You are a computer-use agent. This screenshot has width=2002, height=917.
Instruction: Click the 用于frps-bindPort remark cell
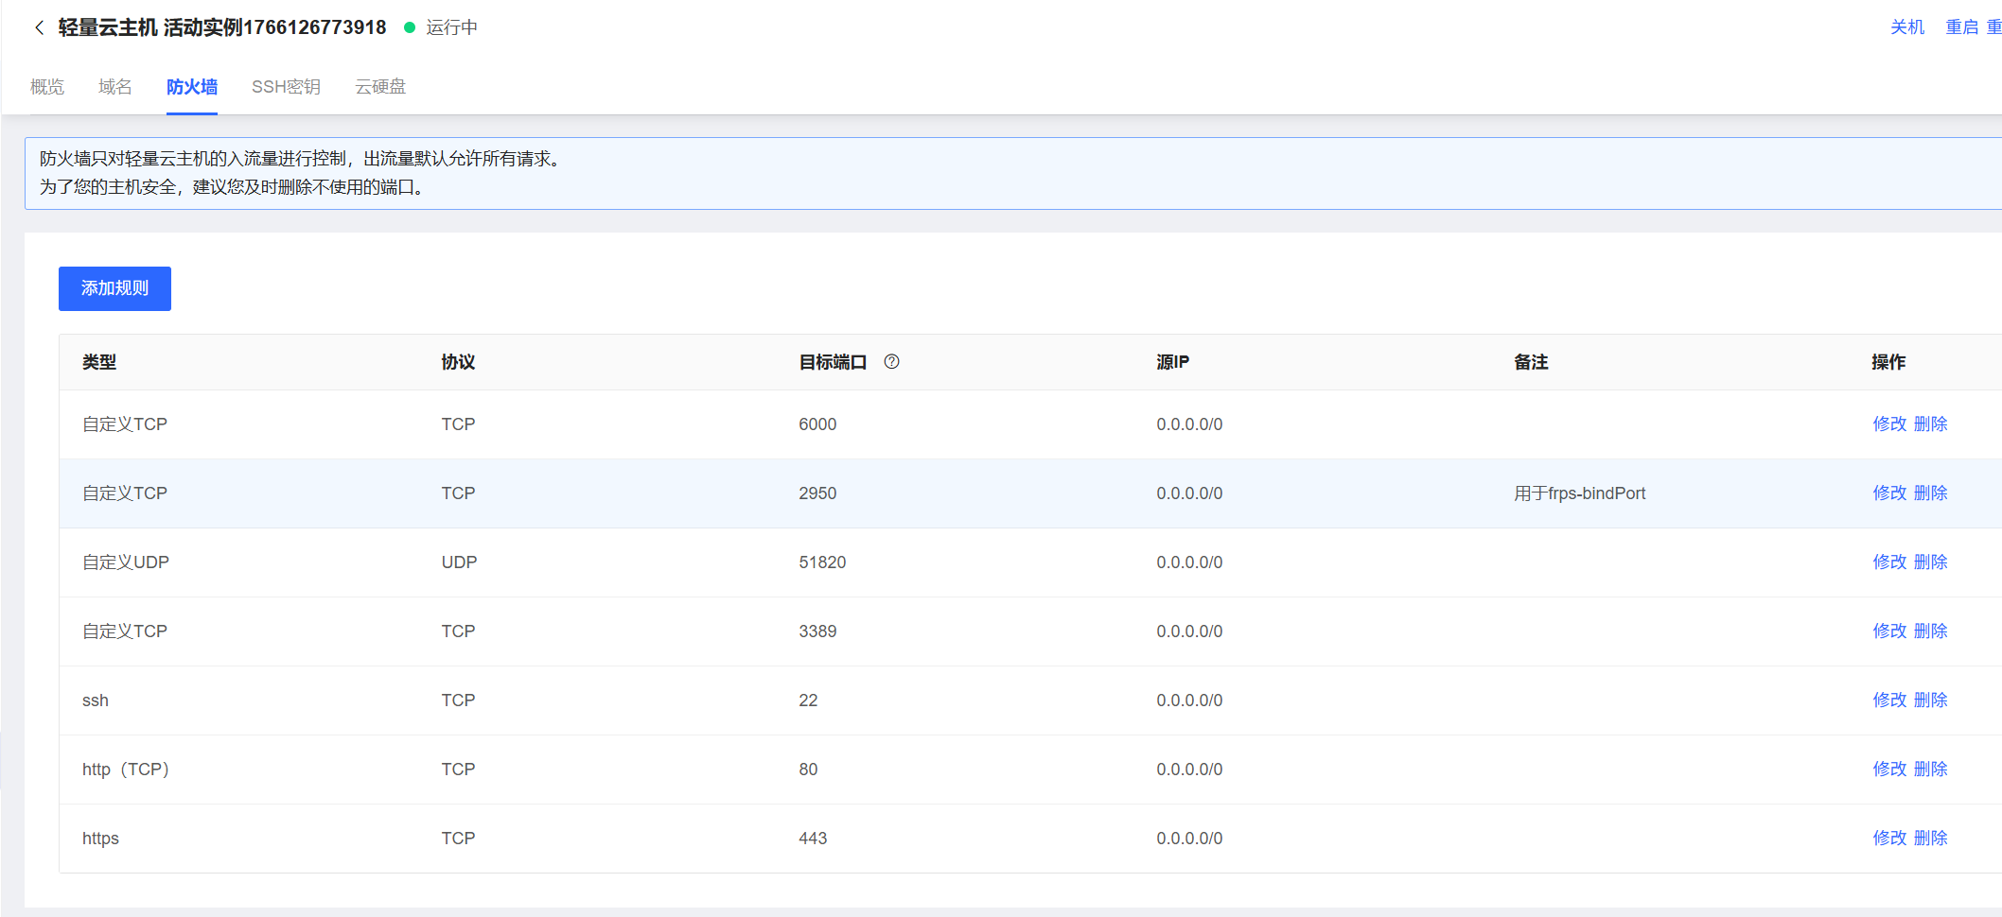click(1579, 493)
